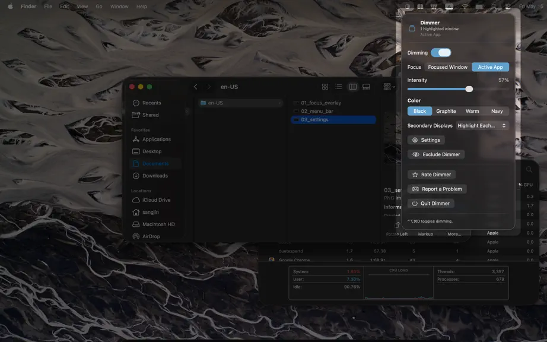547x342 pixels.
Task: Click the Exclude Dimmer button
Action: 436,154
